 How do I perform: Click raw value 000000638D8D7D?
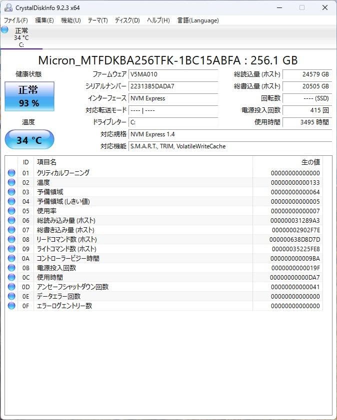(294, 239)
